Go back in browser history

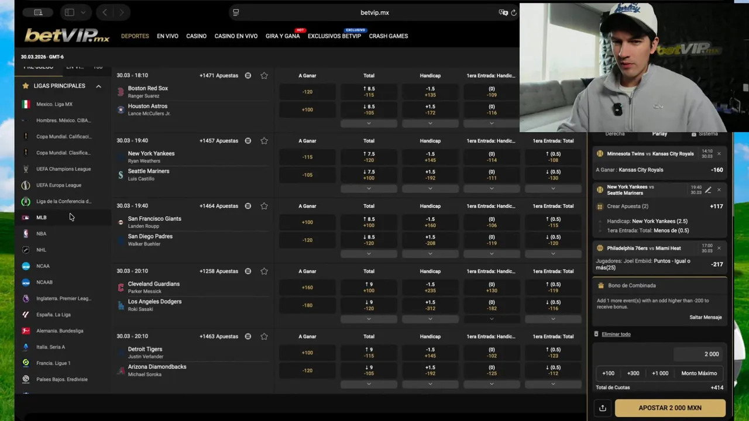coord(105,12)
